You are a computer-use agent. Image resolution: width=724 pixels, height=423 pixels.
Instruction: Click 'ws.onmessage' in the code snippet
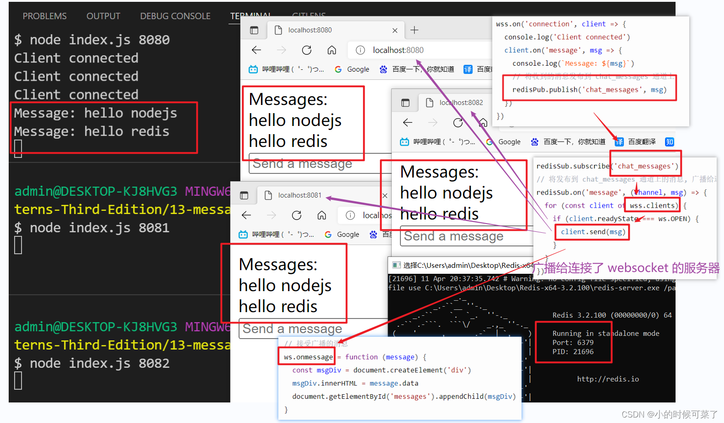point(308,357)
